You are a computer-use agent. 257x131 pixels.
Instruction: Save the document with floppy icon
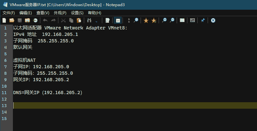(x=20, y=20)
